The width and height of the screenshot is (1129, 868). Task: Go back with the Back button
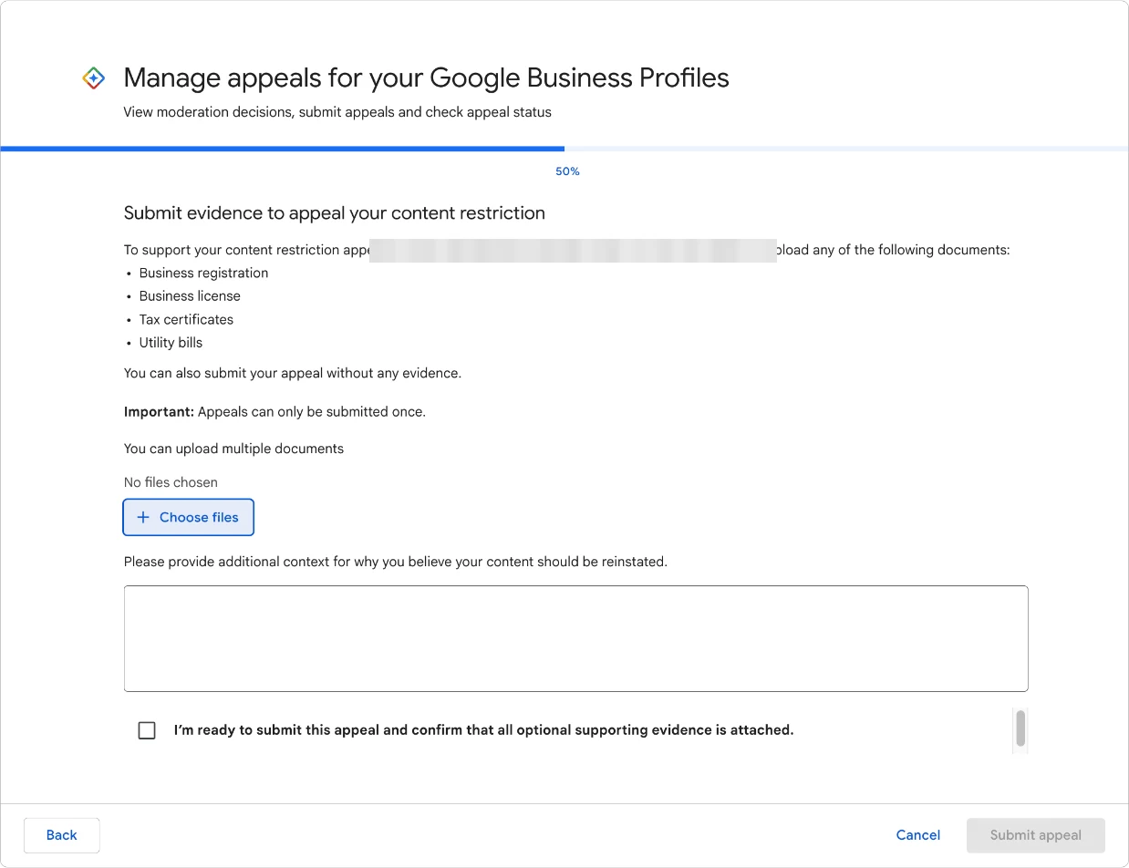pyautogui.click(x=62, y=835)
